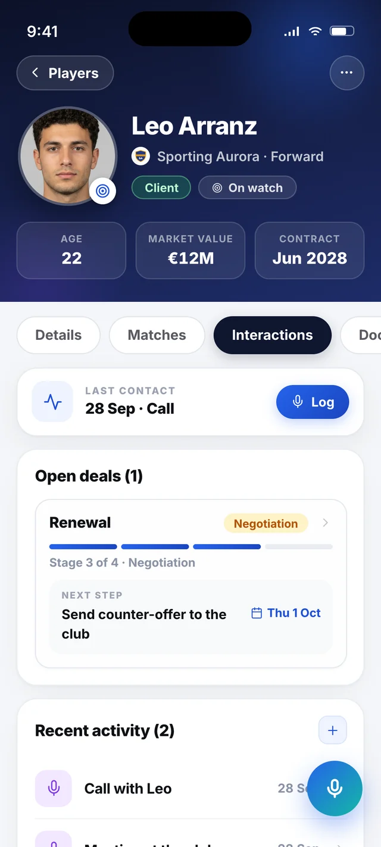Image resolution: width=381 pixels, height=847 pixels.
Task: Tap the three-dot more options button
Action: click(x=346, y=73)
